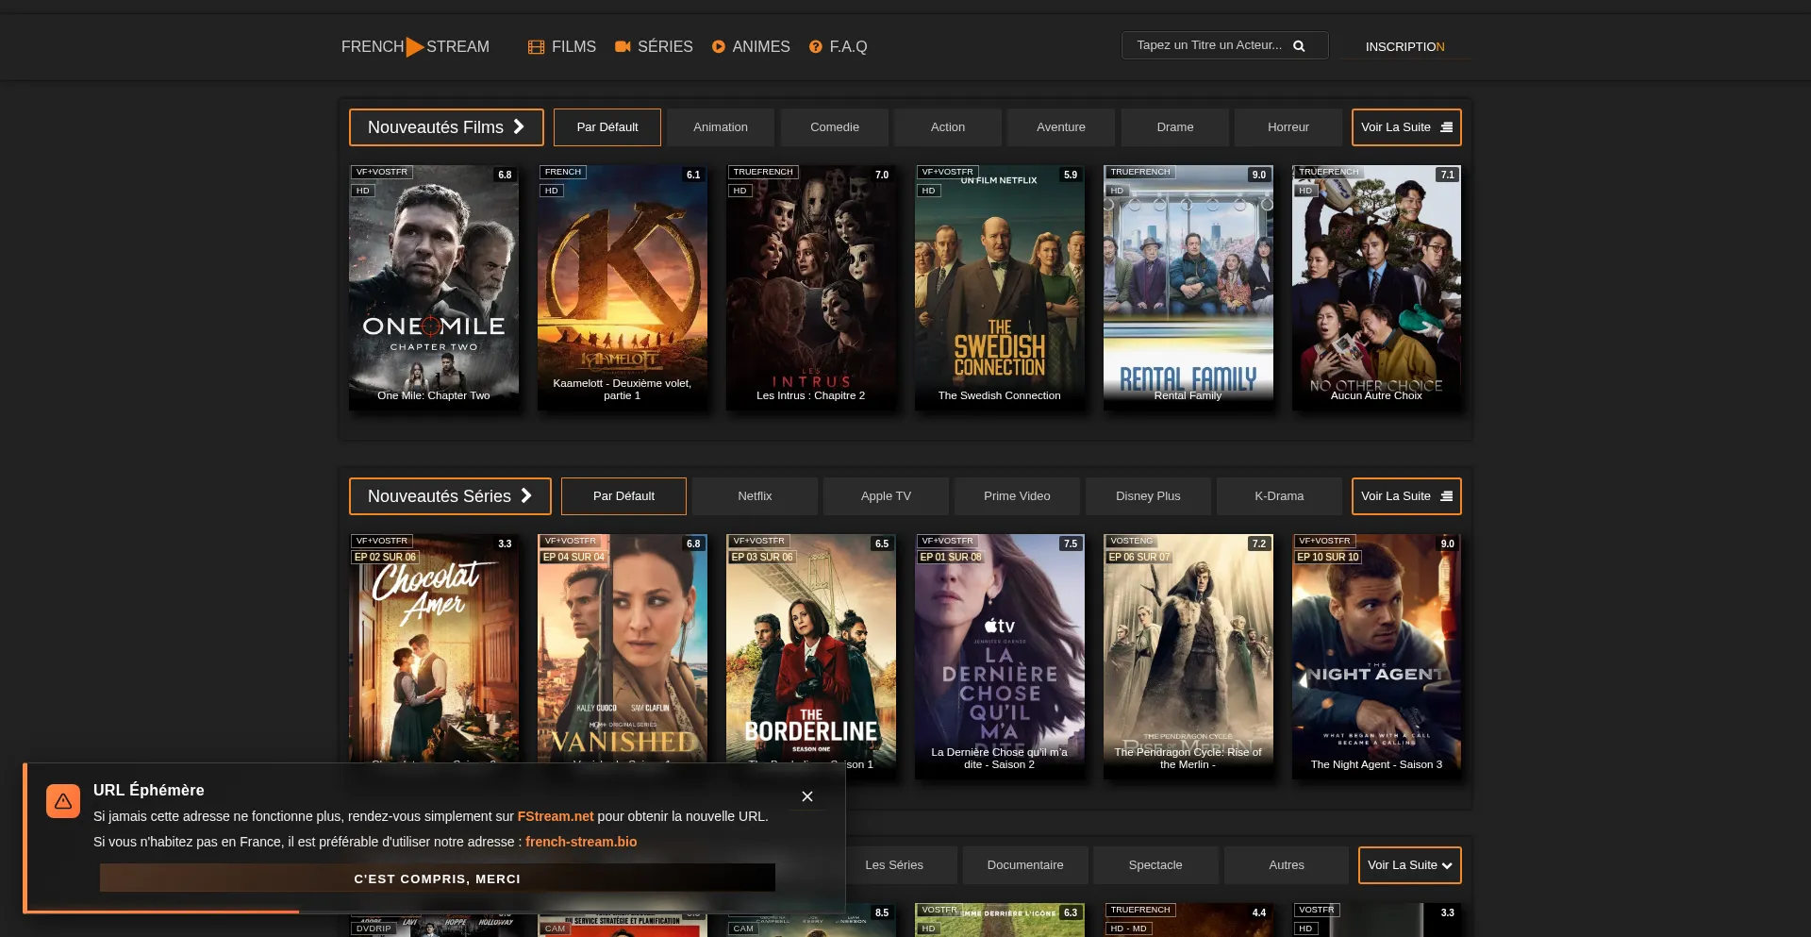This screenshot has height=937, width=1811.
Task: Open the One Mile: Chapter Two poster
Action: click(x=434, y=287)
